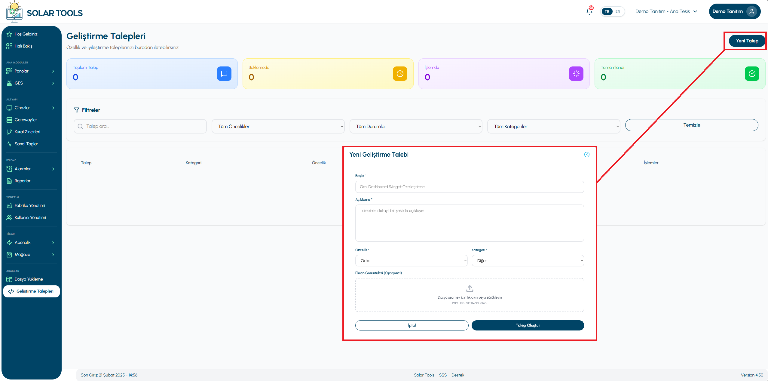The width and height of the screenshot is (768, 381).
Task: Open the Demo Tanıtım - Ana Tesis selector
Action: (666, 11)
